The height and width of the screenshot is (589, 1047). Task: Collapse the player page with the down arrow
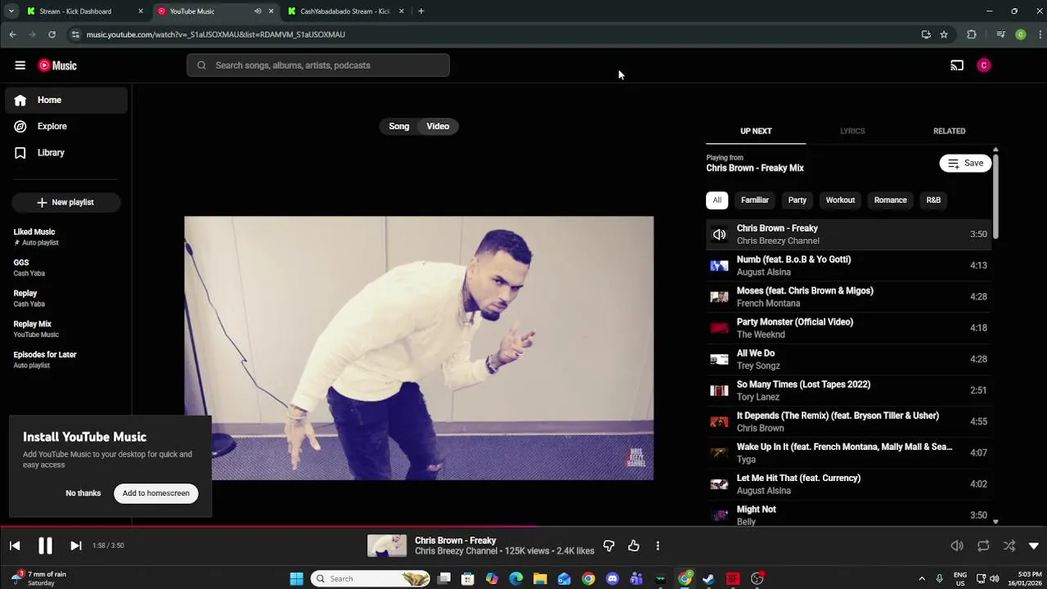click(1034, 546)
